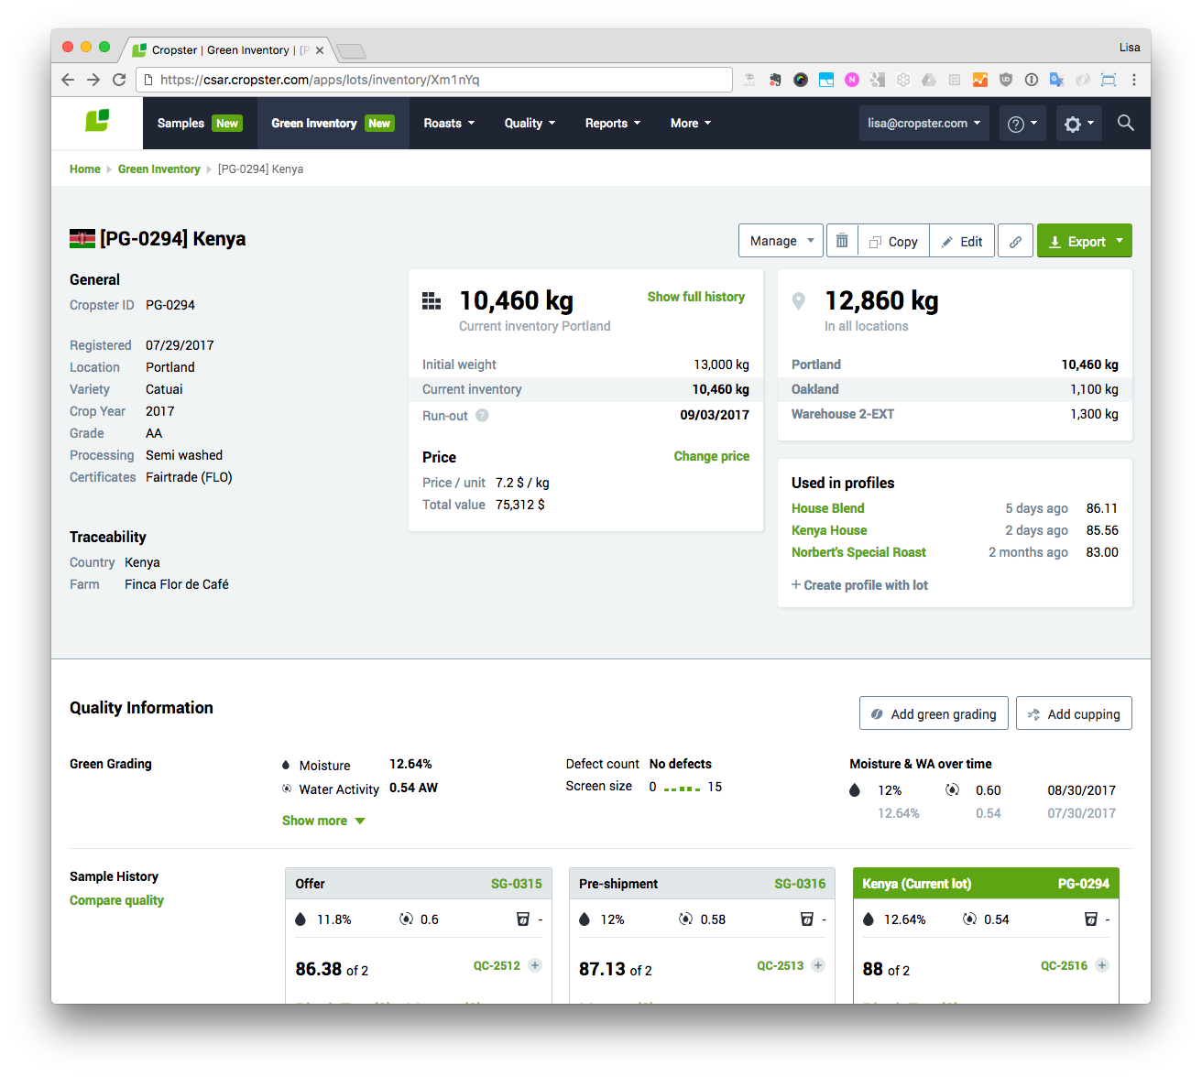Expand the More menu

[x=691, y=123]
